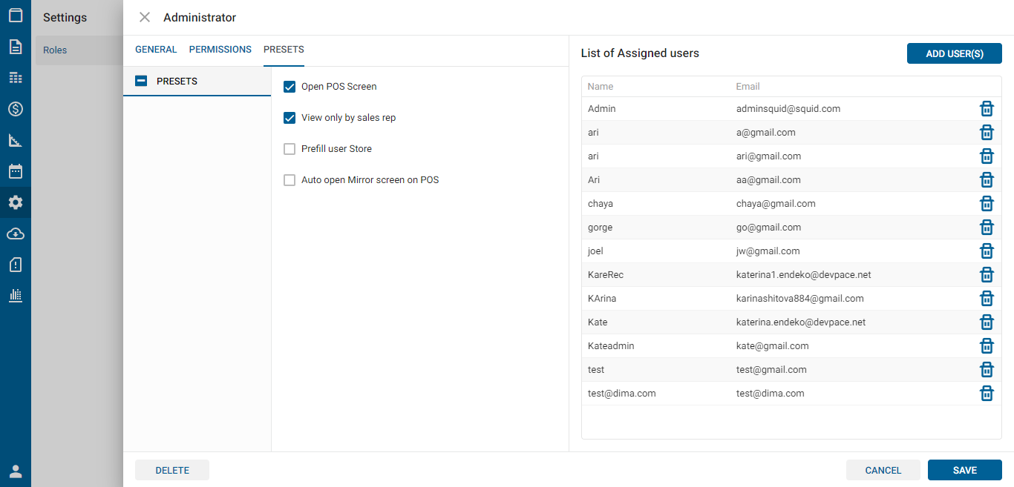Screen dimensions: 1014x487
Task: Open the document icon in the sidebar
Action: [15, 47]
